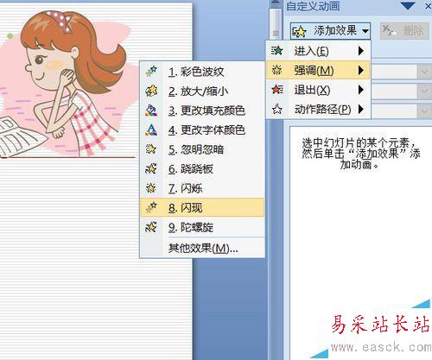
Task: Pick 5. 忽明忽暗 effect
Action: pyautogui.click(x=202, y=149)
